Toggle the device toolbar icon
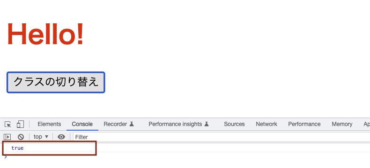Image resolution: width=370 pixels, height=168 pixels. tap(20, 124)
